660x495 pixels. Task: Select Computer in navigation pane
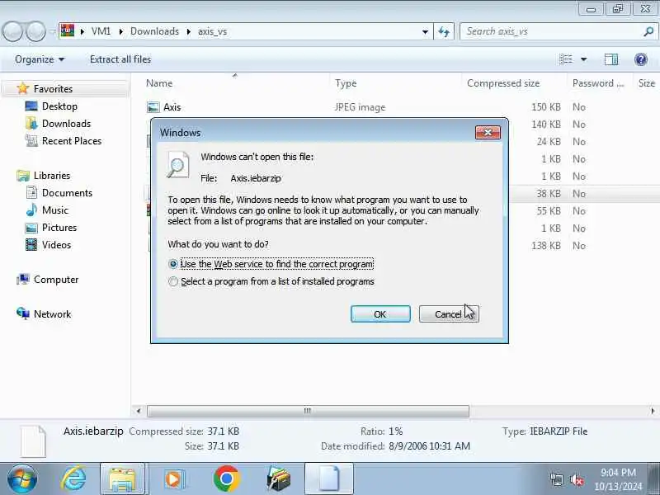(x=56, y=280)
